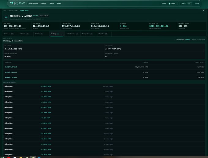This screenshot has height=158, width=208.
Task: Click the delegation reward from 10 days ago
Action: pyautogui.click(x=104, y=134)
